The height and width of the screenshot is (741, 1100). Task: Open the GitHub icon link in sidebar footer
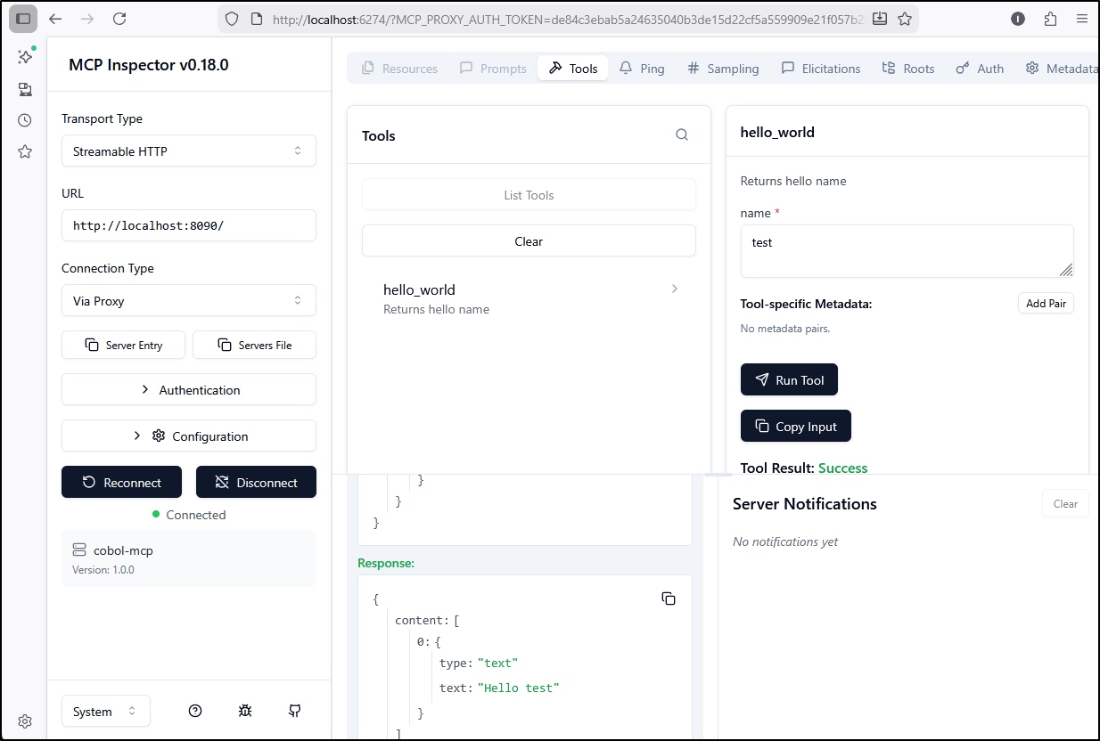tap(295, 711)
